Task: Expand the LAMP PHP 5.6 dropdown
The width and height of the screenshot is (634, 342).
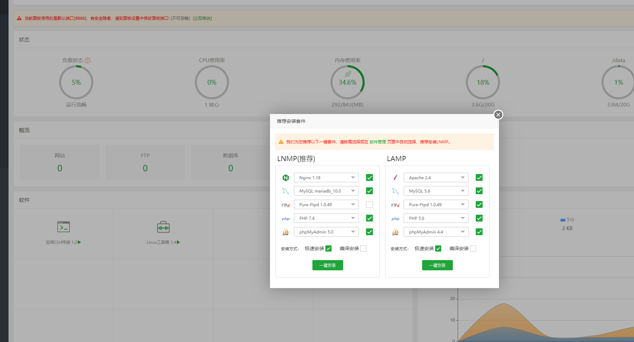Action: click(x=436, y=218)
